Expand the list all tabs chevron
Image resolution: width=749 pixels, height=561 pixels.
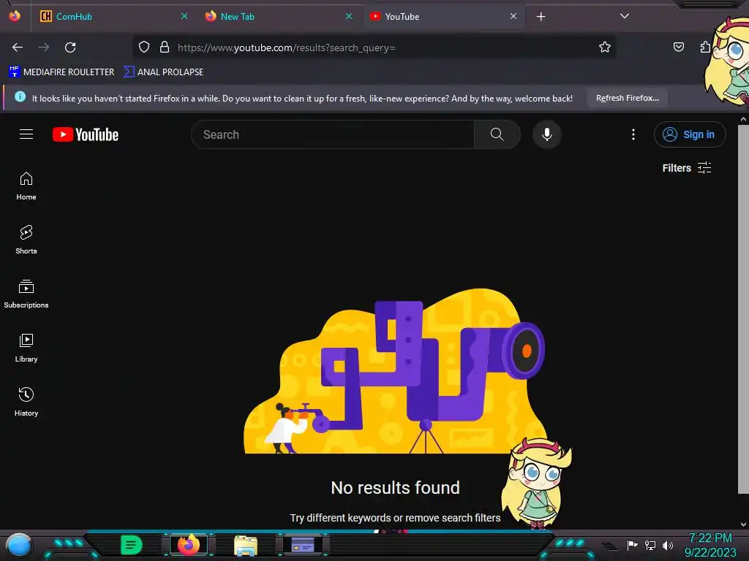click(625, 16)
